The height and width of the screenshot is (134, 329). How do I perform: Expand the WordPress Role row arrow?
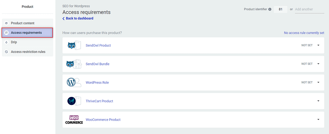pyautogui.click(x=318, y=83)
